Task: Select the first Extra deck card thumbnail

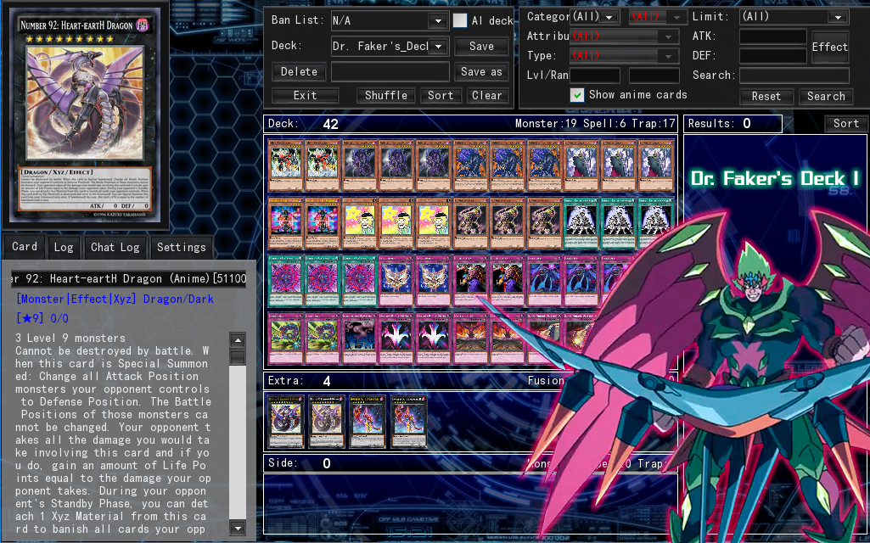Action: coord(285,422)
